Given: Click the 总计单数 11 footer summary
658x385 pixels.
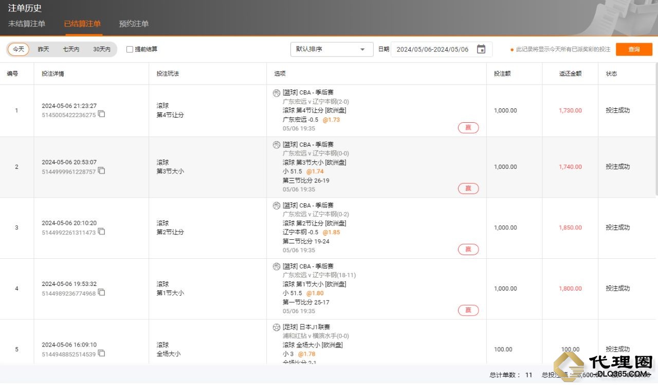Looking at the screenshot, I should (x=511, y=375).
